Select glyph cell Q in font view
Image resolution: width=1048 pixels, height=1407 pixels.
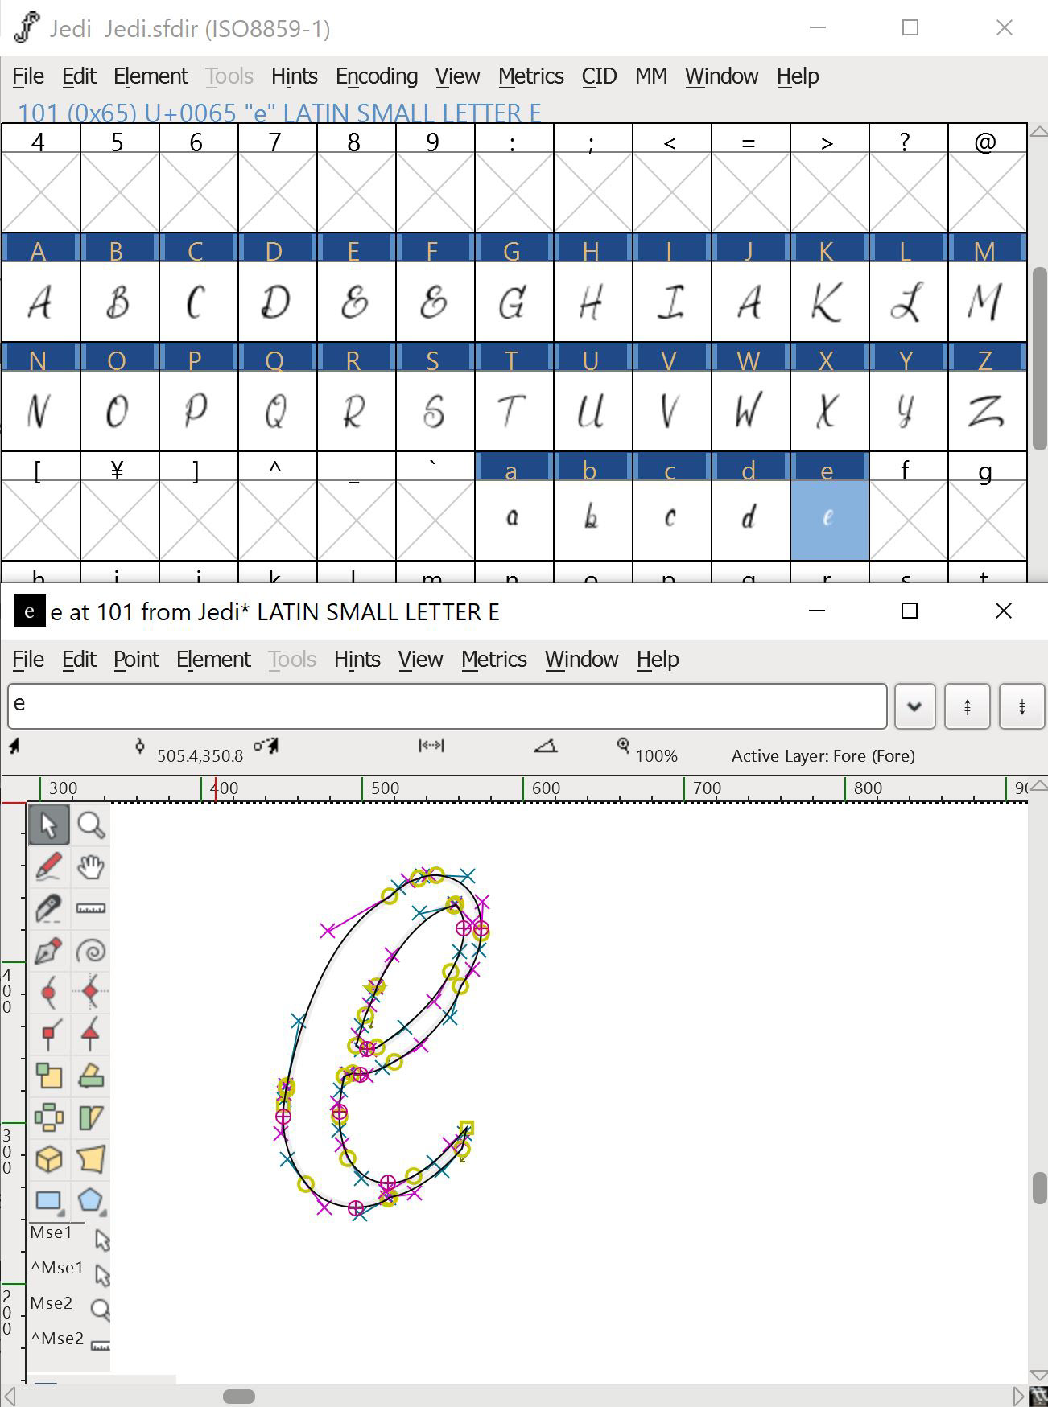pyautogui.click(x=277, y=411)
